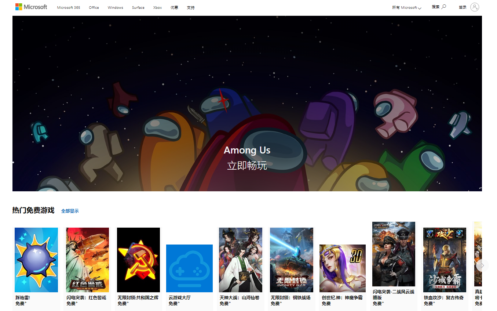Click the sign-in account avatar icon
The image size is (497, 311).
(475, 7)
